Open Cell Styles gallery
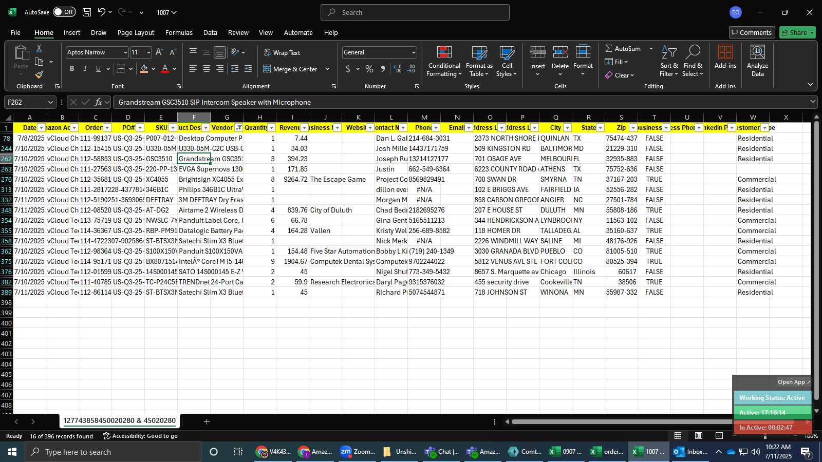The height and width of the screenshot is (462, 822). [x=507, y=61]
